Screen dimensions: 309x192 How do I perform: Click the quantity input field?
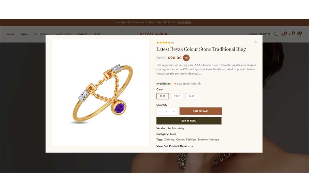point(167,112)
